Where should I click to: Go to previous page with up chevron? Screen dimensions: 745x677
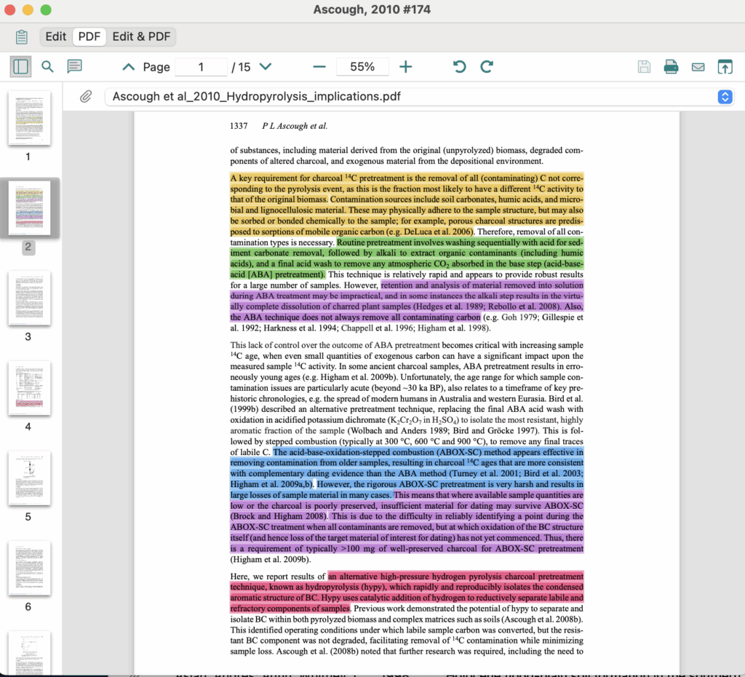tap(128, 67)
